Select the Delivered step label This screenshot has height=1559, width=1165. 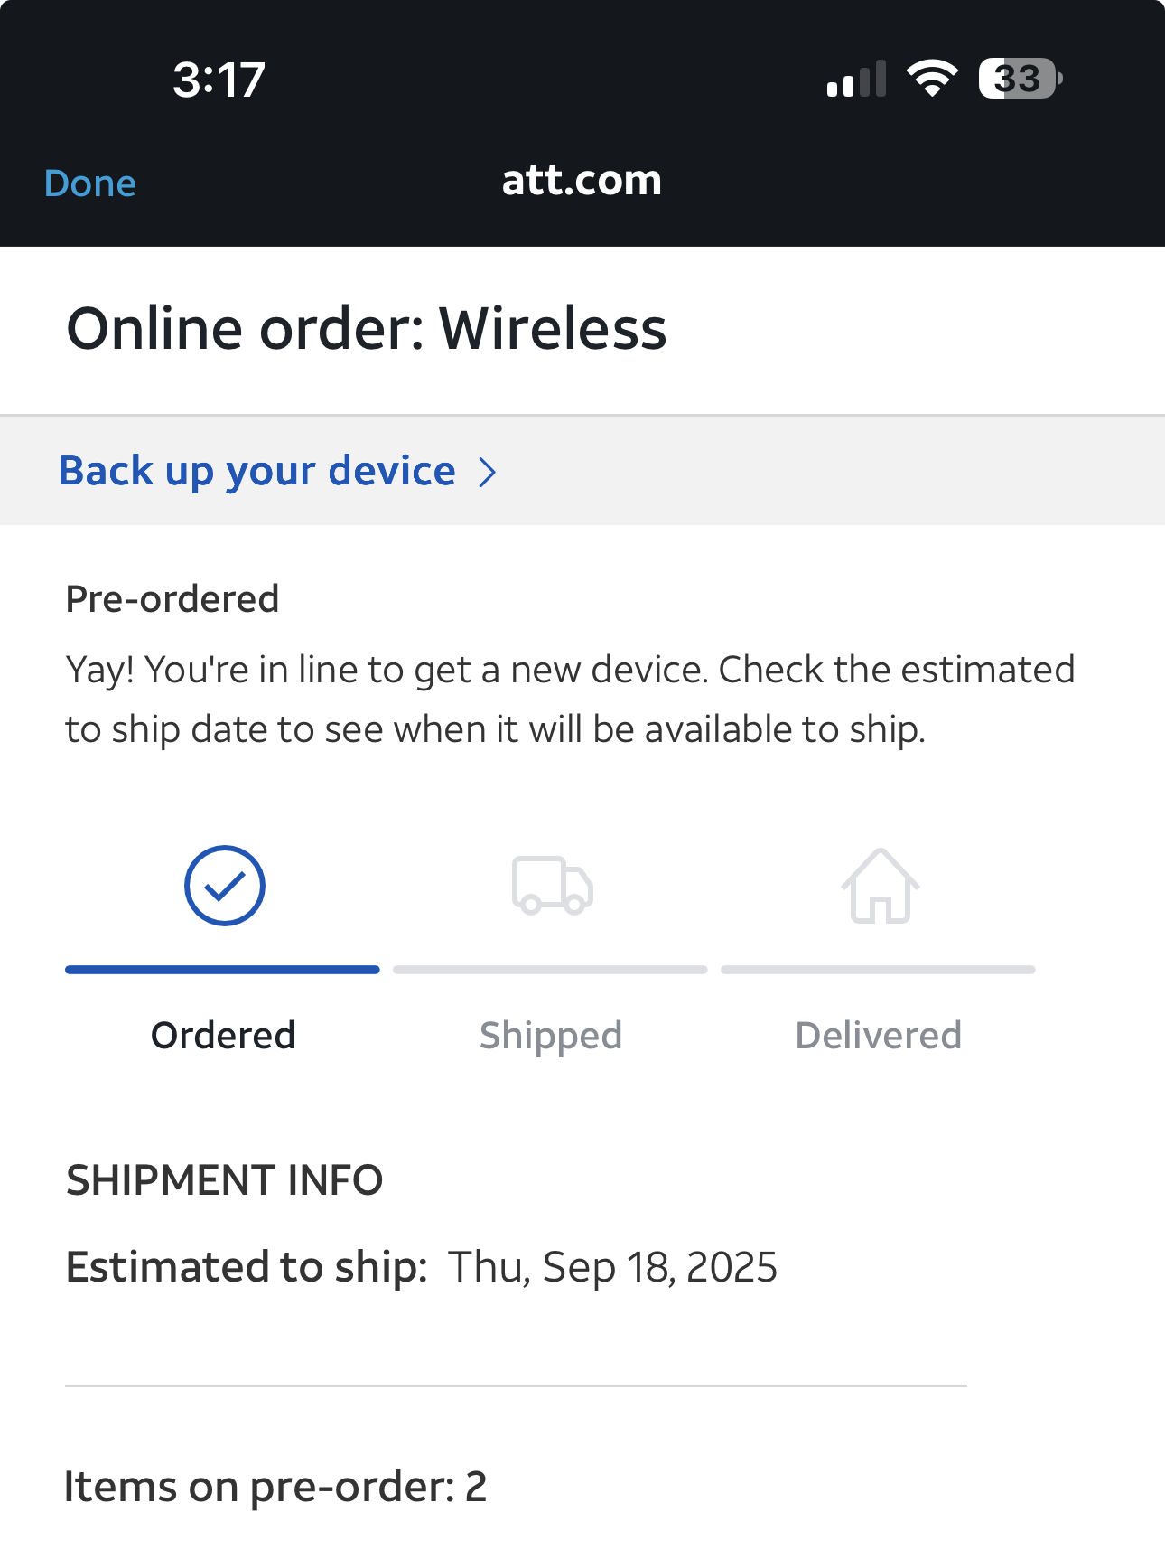coord(879,1036)
